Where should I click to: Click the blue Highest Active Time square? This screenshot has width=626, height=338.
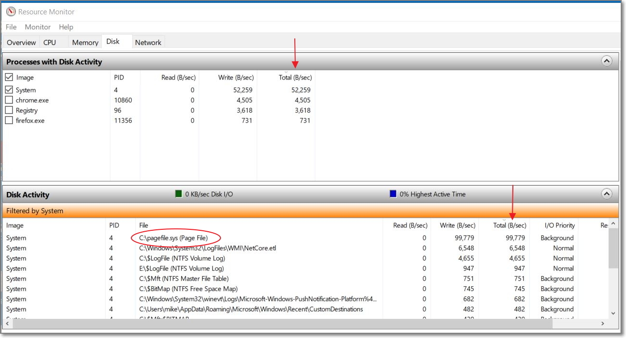[393, 194]
